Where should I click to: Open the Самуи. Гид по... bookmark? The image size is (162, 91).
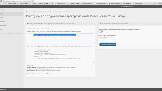point(23,4)
